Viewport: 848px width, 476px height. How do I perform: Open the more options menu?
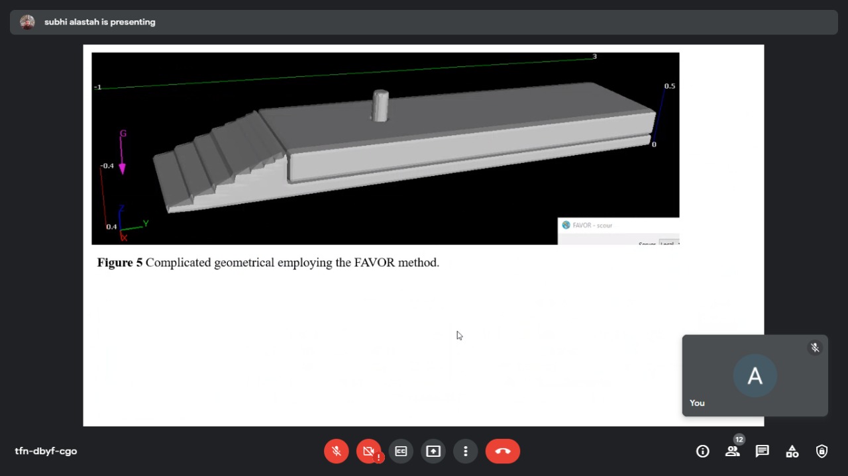466,451
